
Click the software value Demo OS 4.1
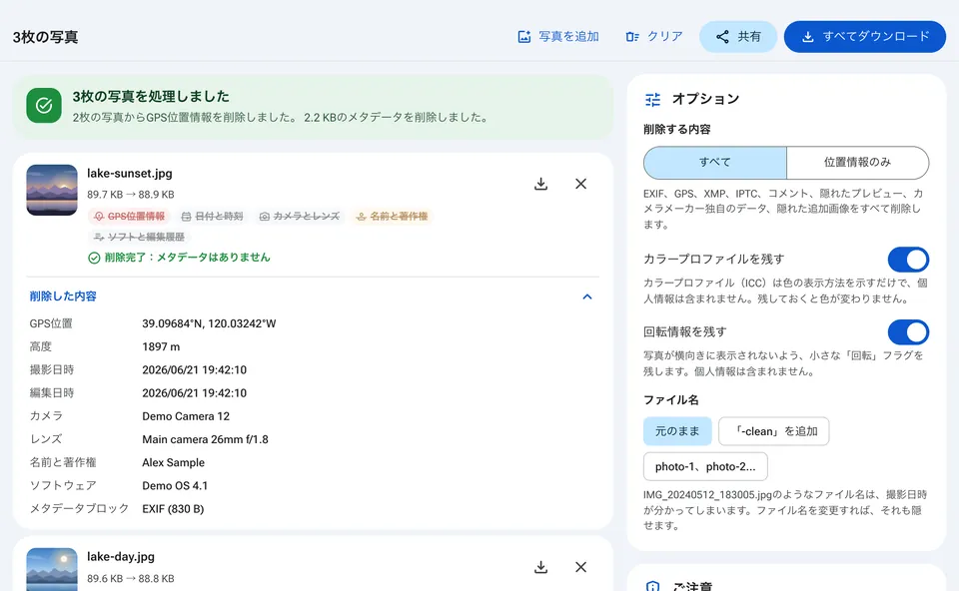click(x=175, y=486)
